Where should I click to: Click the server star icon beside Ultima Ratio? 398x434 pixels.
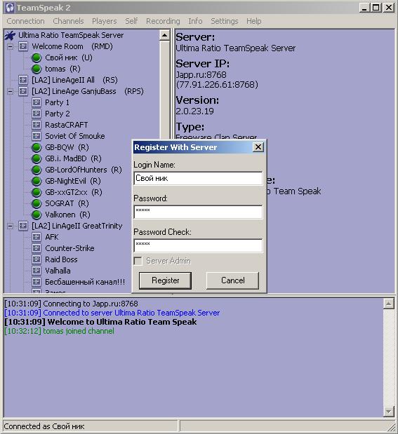coord(10,36)
